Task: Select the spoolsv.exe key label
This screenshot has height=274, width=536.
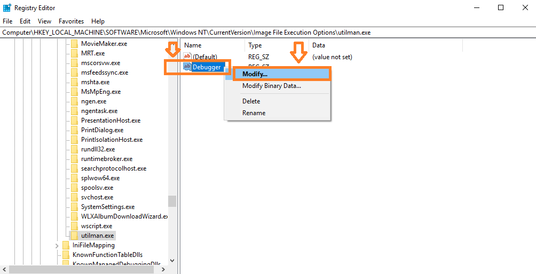Action: click(97, 188)
